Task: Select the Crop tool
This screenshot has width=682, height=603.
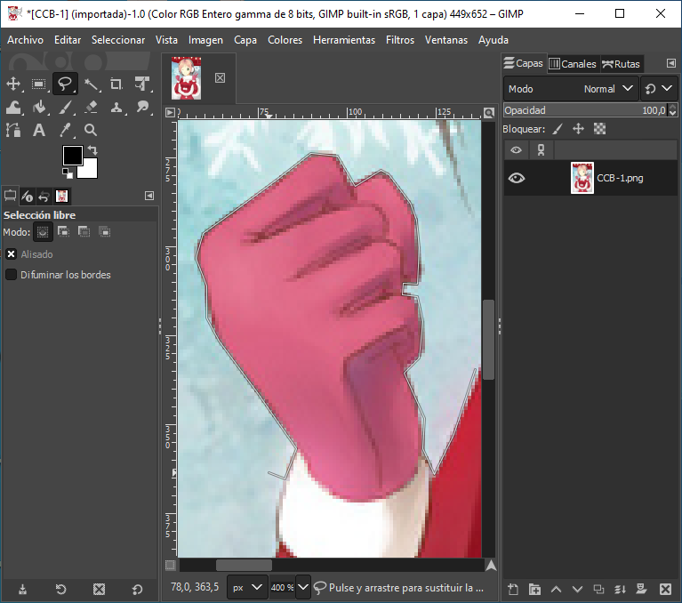Action: point(116,84)
